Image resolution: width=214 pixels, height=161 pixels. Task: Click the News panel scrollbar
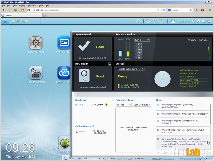coord(210,114)
